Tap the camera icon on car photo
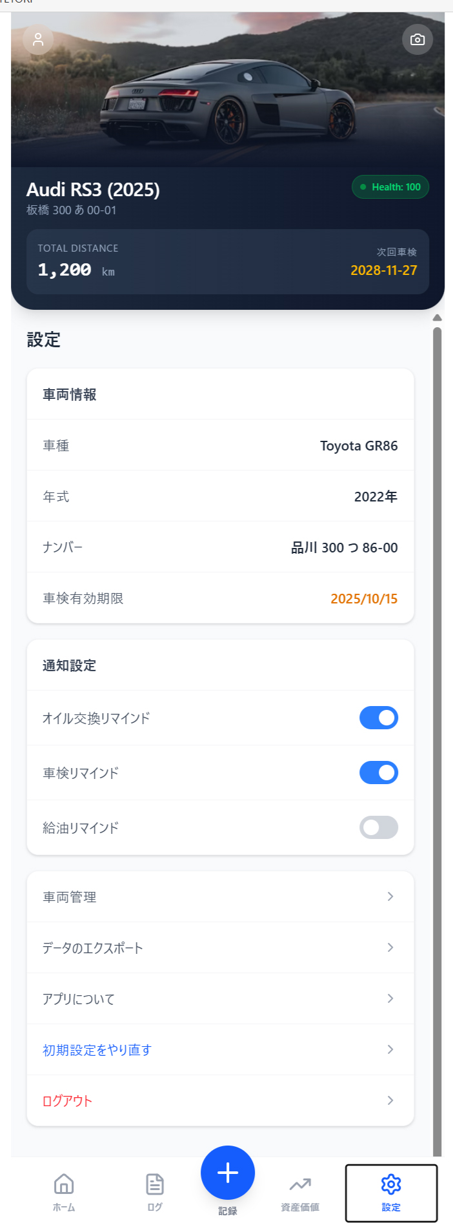The width and height of the screenshot is (453, 1223). [x=418, y=39]
